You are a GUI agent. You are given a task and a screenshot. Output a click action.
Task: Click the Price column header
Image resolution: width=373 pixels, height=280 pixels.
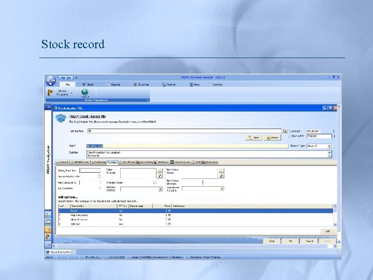pyautogui.click(x=162, y=206)
